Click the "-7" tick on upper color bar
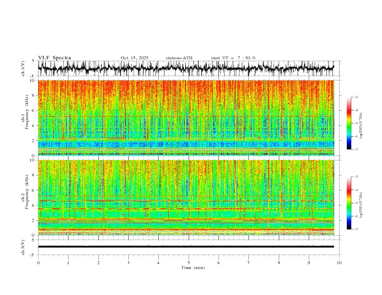Screen dimensions: 382x295 coord(356,149)
